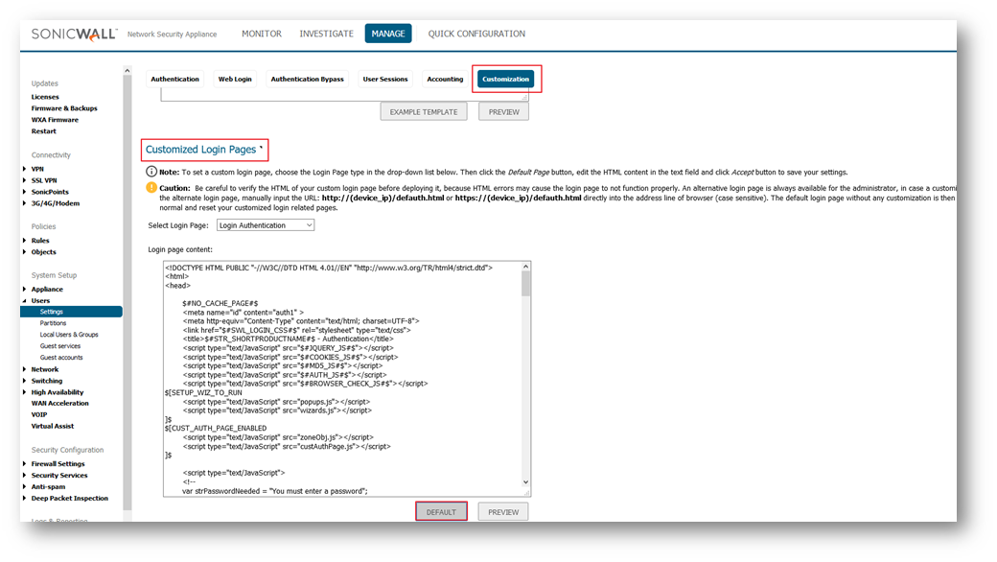The width and height of the screenshot is (997, 562).
Task: Click the EXAMPLE TEMPLATE button
Action: click(424, 112)
